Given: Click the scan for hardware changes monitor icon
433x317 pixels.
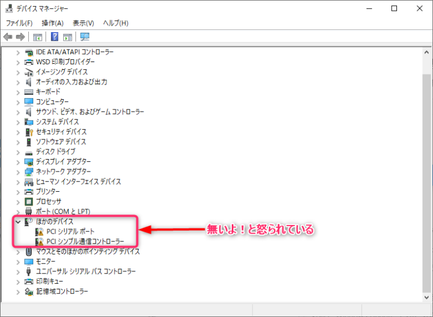Looking at the screenshot, I should click(85, 37).
